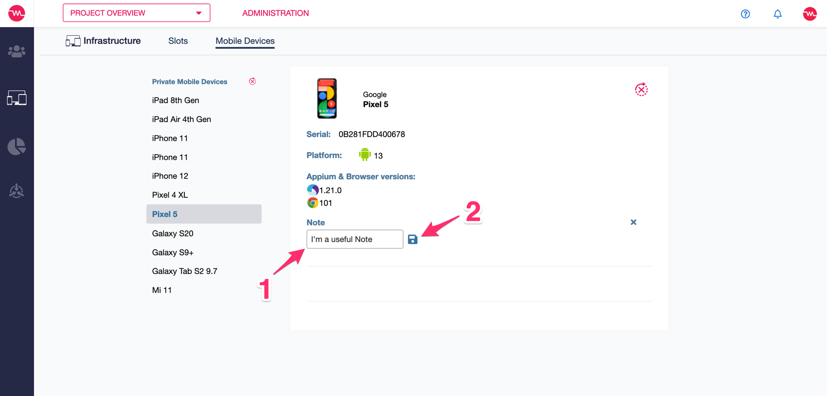Click the red reset icon in Pixel 5 panel

click(641, 89)
